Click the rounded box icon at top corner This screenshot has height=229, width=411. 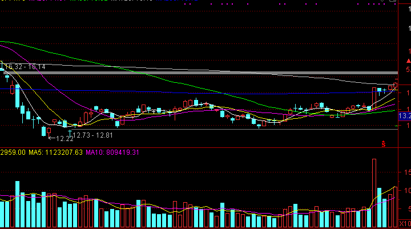pyautogui.click(x=392, y=1)
